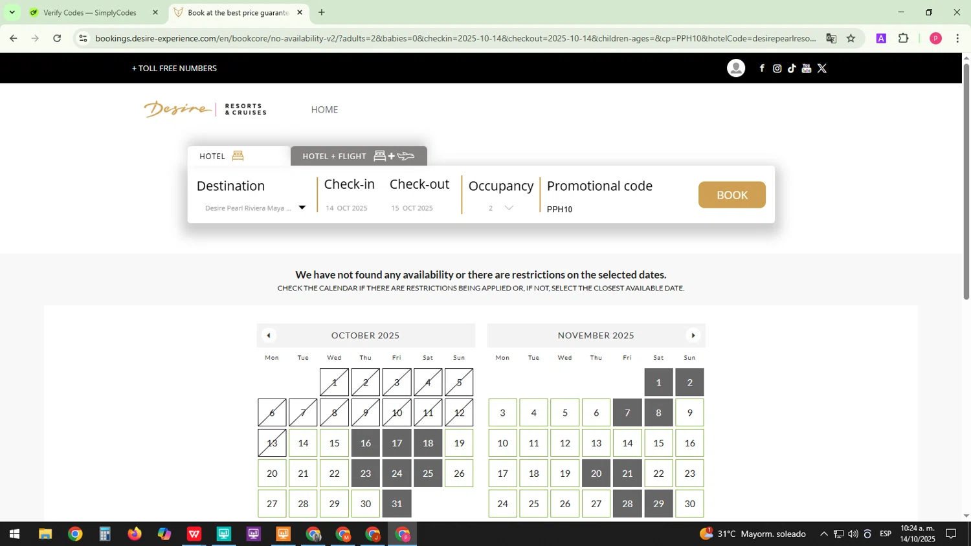Switch to the HOTEL + FLIGHT tab

click(x=359, y=156)
